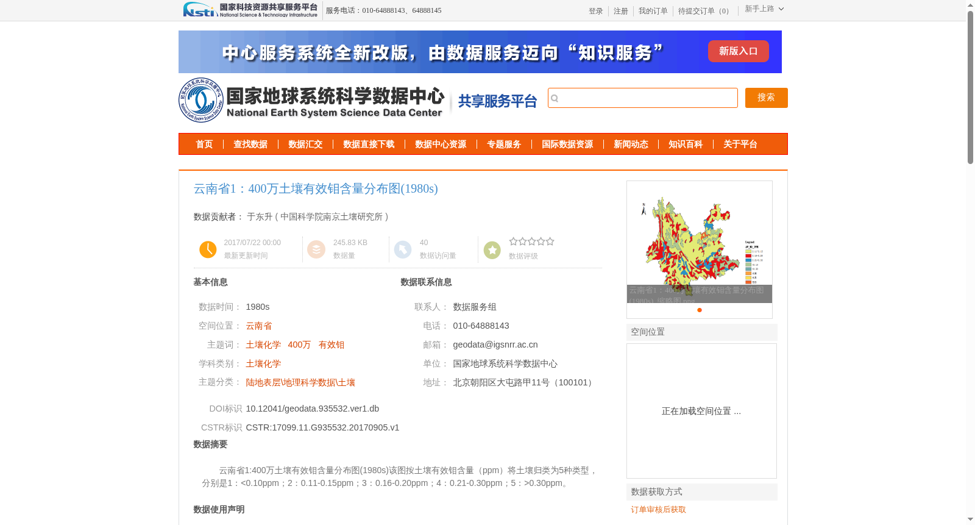Click the 数据摘要 section heading

click(210, 444)
